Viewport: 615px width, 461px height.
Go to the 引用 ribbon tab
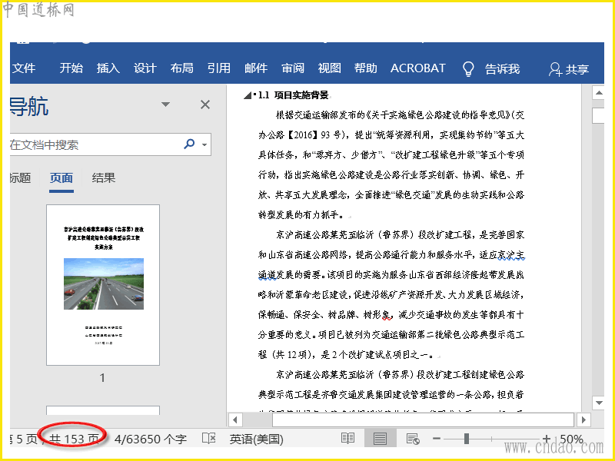218,68
